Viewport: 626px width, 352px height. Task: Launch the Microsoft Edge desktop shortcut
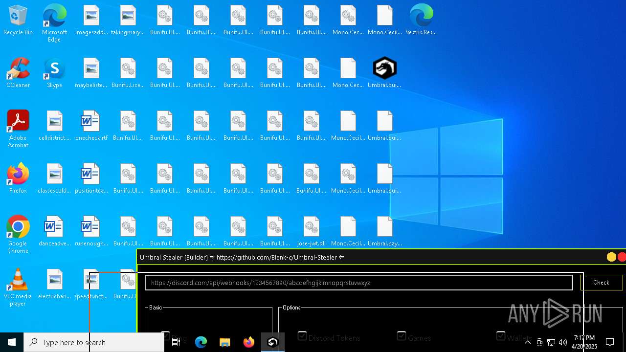coord(54,23)
